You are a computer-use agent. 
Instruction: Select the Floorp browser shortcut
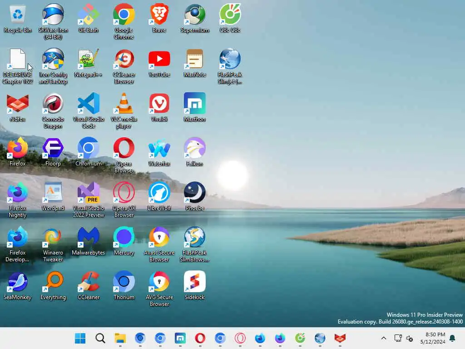[53, 152]
